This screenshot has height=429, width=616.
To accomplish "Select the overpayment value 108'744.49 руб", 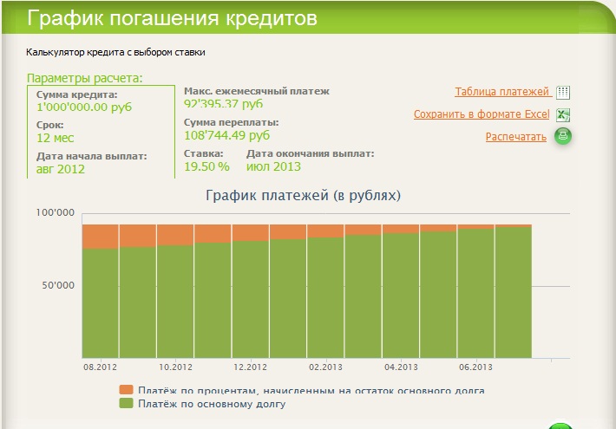I will (x=226, y=135).
